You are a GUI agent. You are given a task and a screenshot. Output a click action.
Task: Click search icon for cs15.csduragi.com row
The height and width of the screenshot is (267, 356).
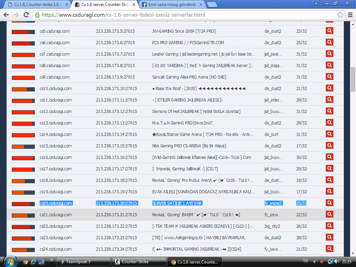tap(330, 145)
